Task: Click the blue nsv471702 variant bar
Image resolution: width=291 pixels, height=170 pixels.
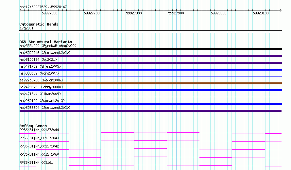Action: click(150, 70)
